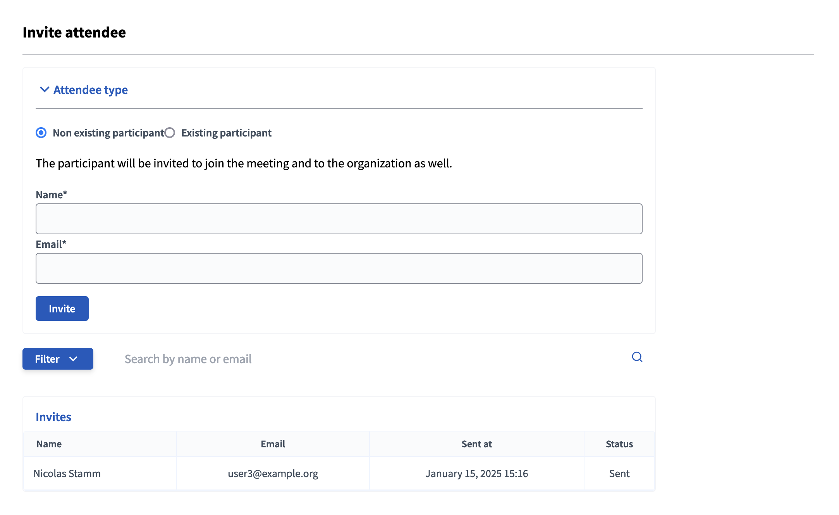Image resolution: width=839 pixels, height=515 pixels.
Task: Click the Email column header
Action: tap(273, 444)
